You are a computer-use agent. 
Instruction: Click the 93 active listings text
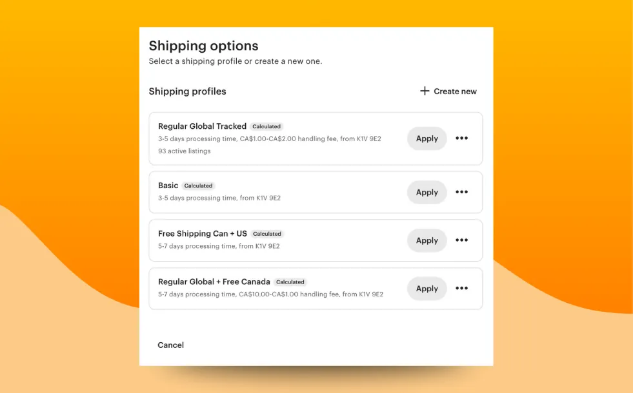[184, 151]
